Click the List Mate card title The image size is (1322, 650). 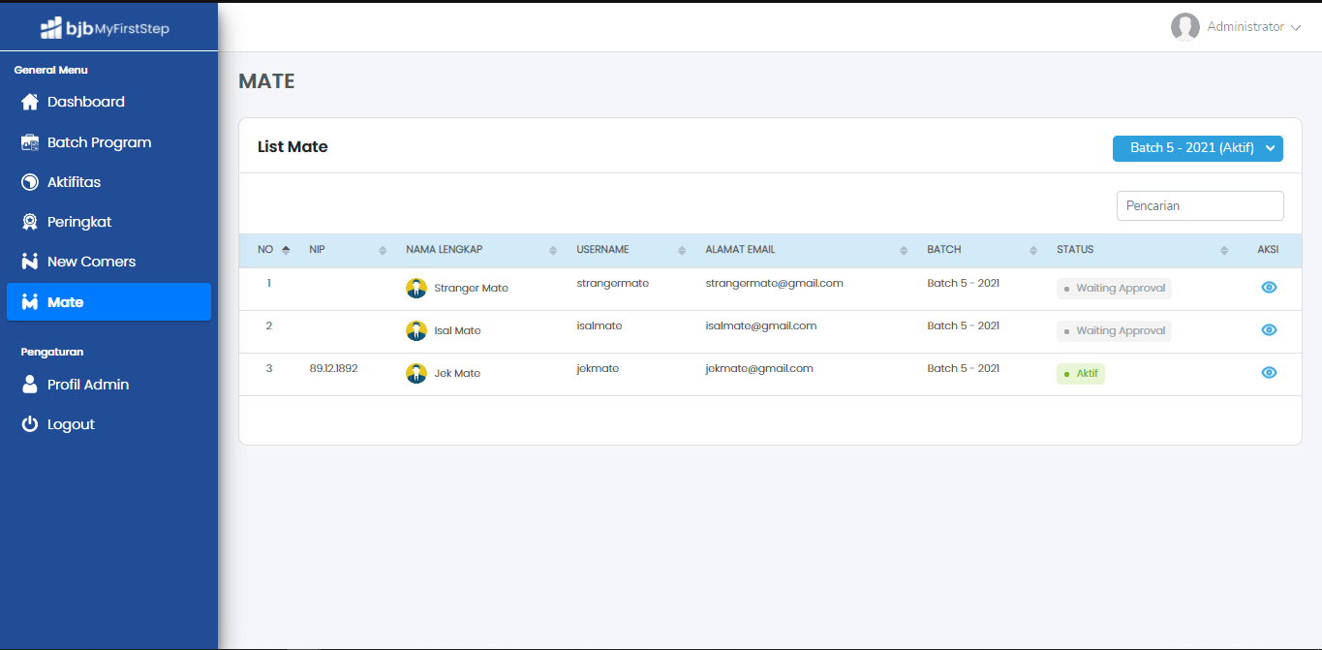(292, 147)
